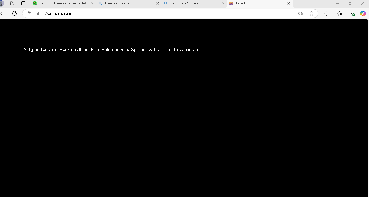This screenshot has height=197, width=369.
Task: Open the Favorites list panel
Action: coord(339,13)
